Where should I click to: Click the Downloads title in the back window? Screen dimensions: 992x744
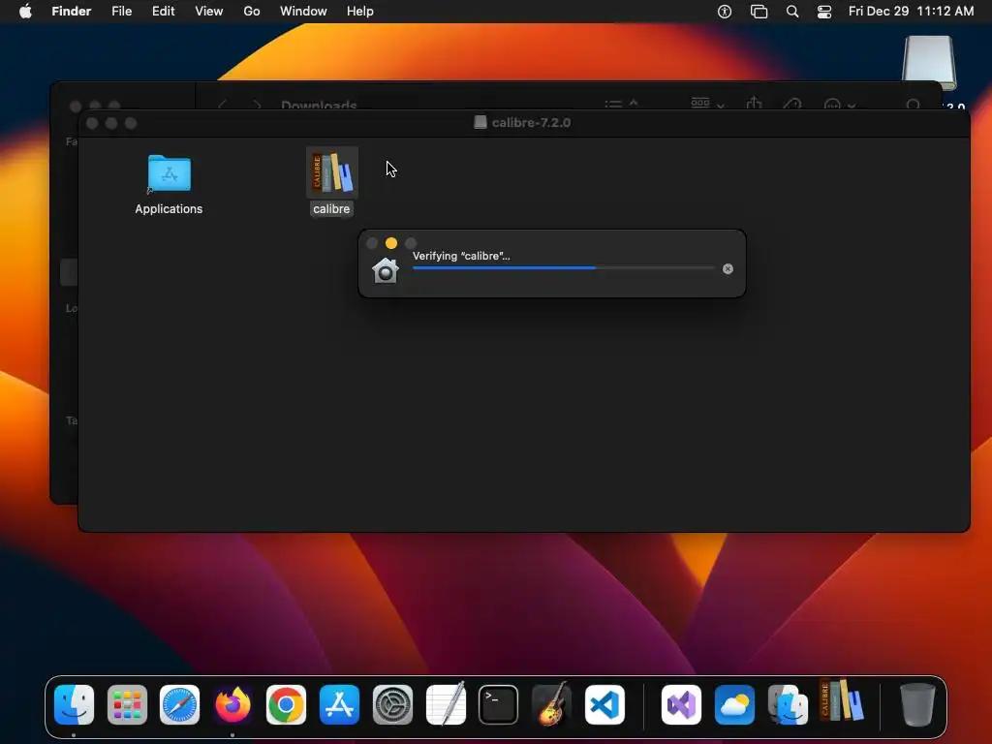pos(319,105)
